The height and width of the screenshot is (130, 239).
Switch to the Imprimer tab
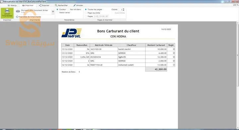click(x=28, y=5)
